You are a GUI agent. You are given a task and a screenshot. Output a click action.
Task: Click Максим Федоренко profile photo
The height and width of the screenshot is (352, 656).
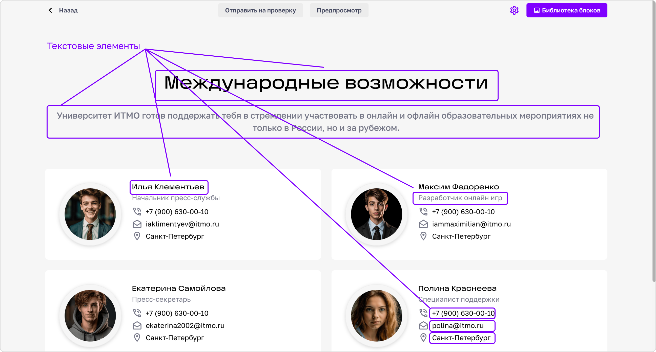click(376, 214)
